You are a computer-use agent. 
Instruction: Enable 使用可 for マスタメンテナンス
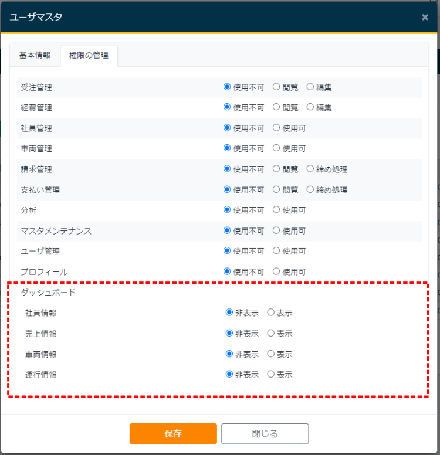coord(276,231)
